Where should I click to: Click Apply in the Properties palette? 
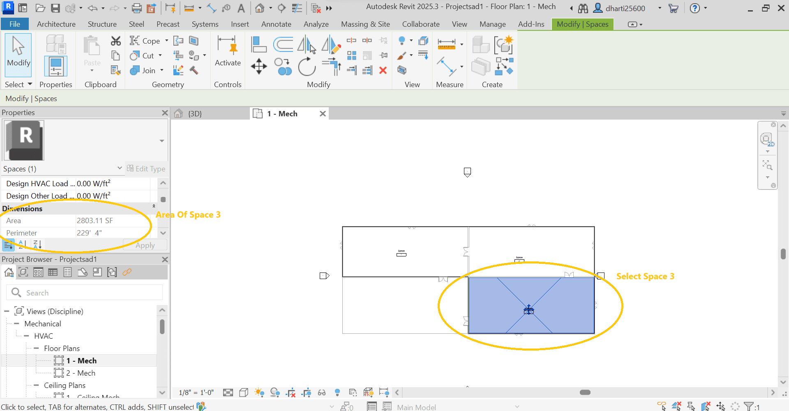click(x=145, y=245)
